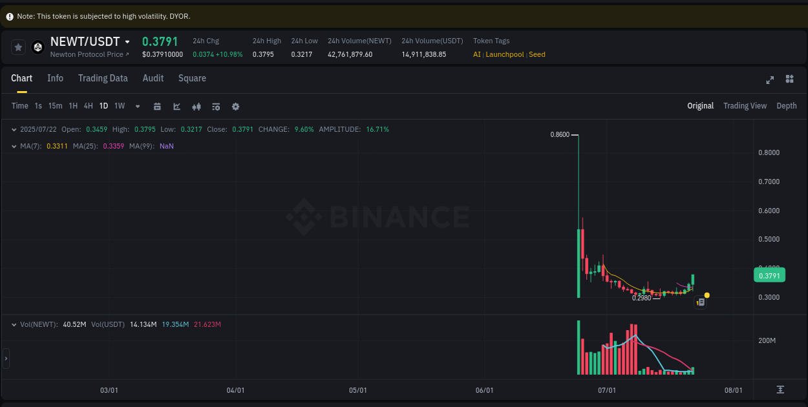The width and height of the screenshot is (808, 407).
Task: Collapse the MA indicator row
Action: point(14,146)
